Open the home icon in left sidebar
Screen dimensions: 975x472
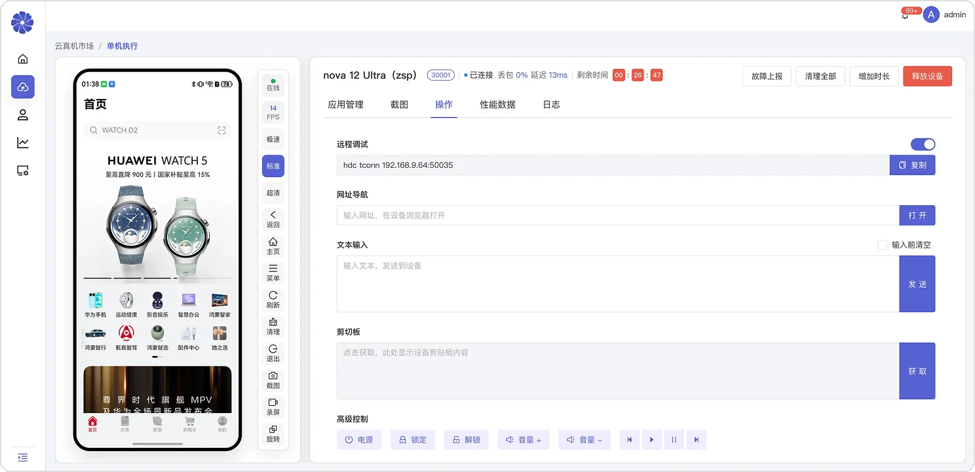[x=23, y=59]
